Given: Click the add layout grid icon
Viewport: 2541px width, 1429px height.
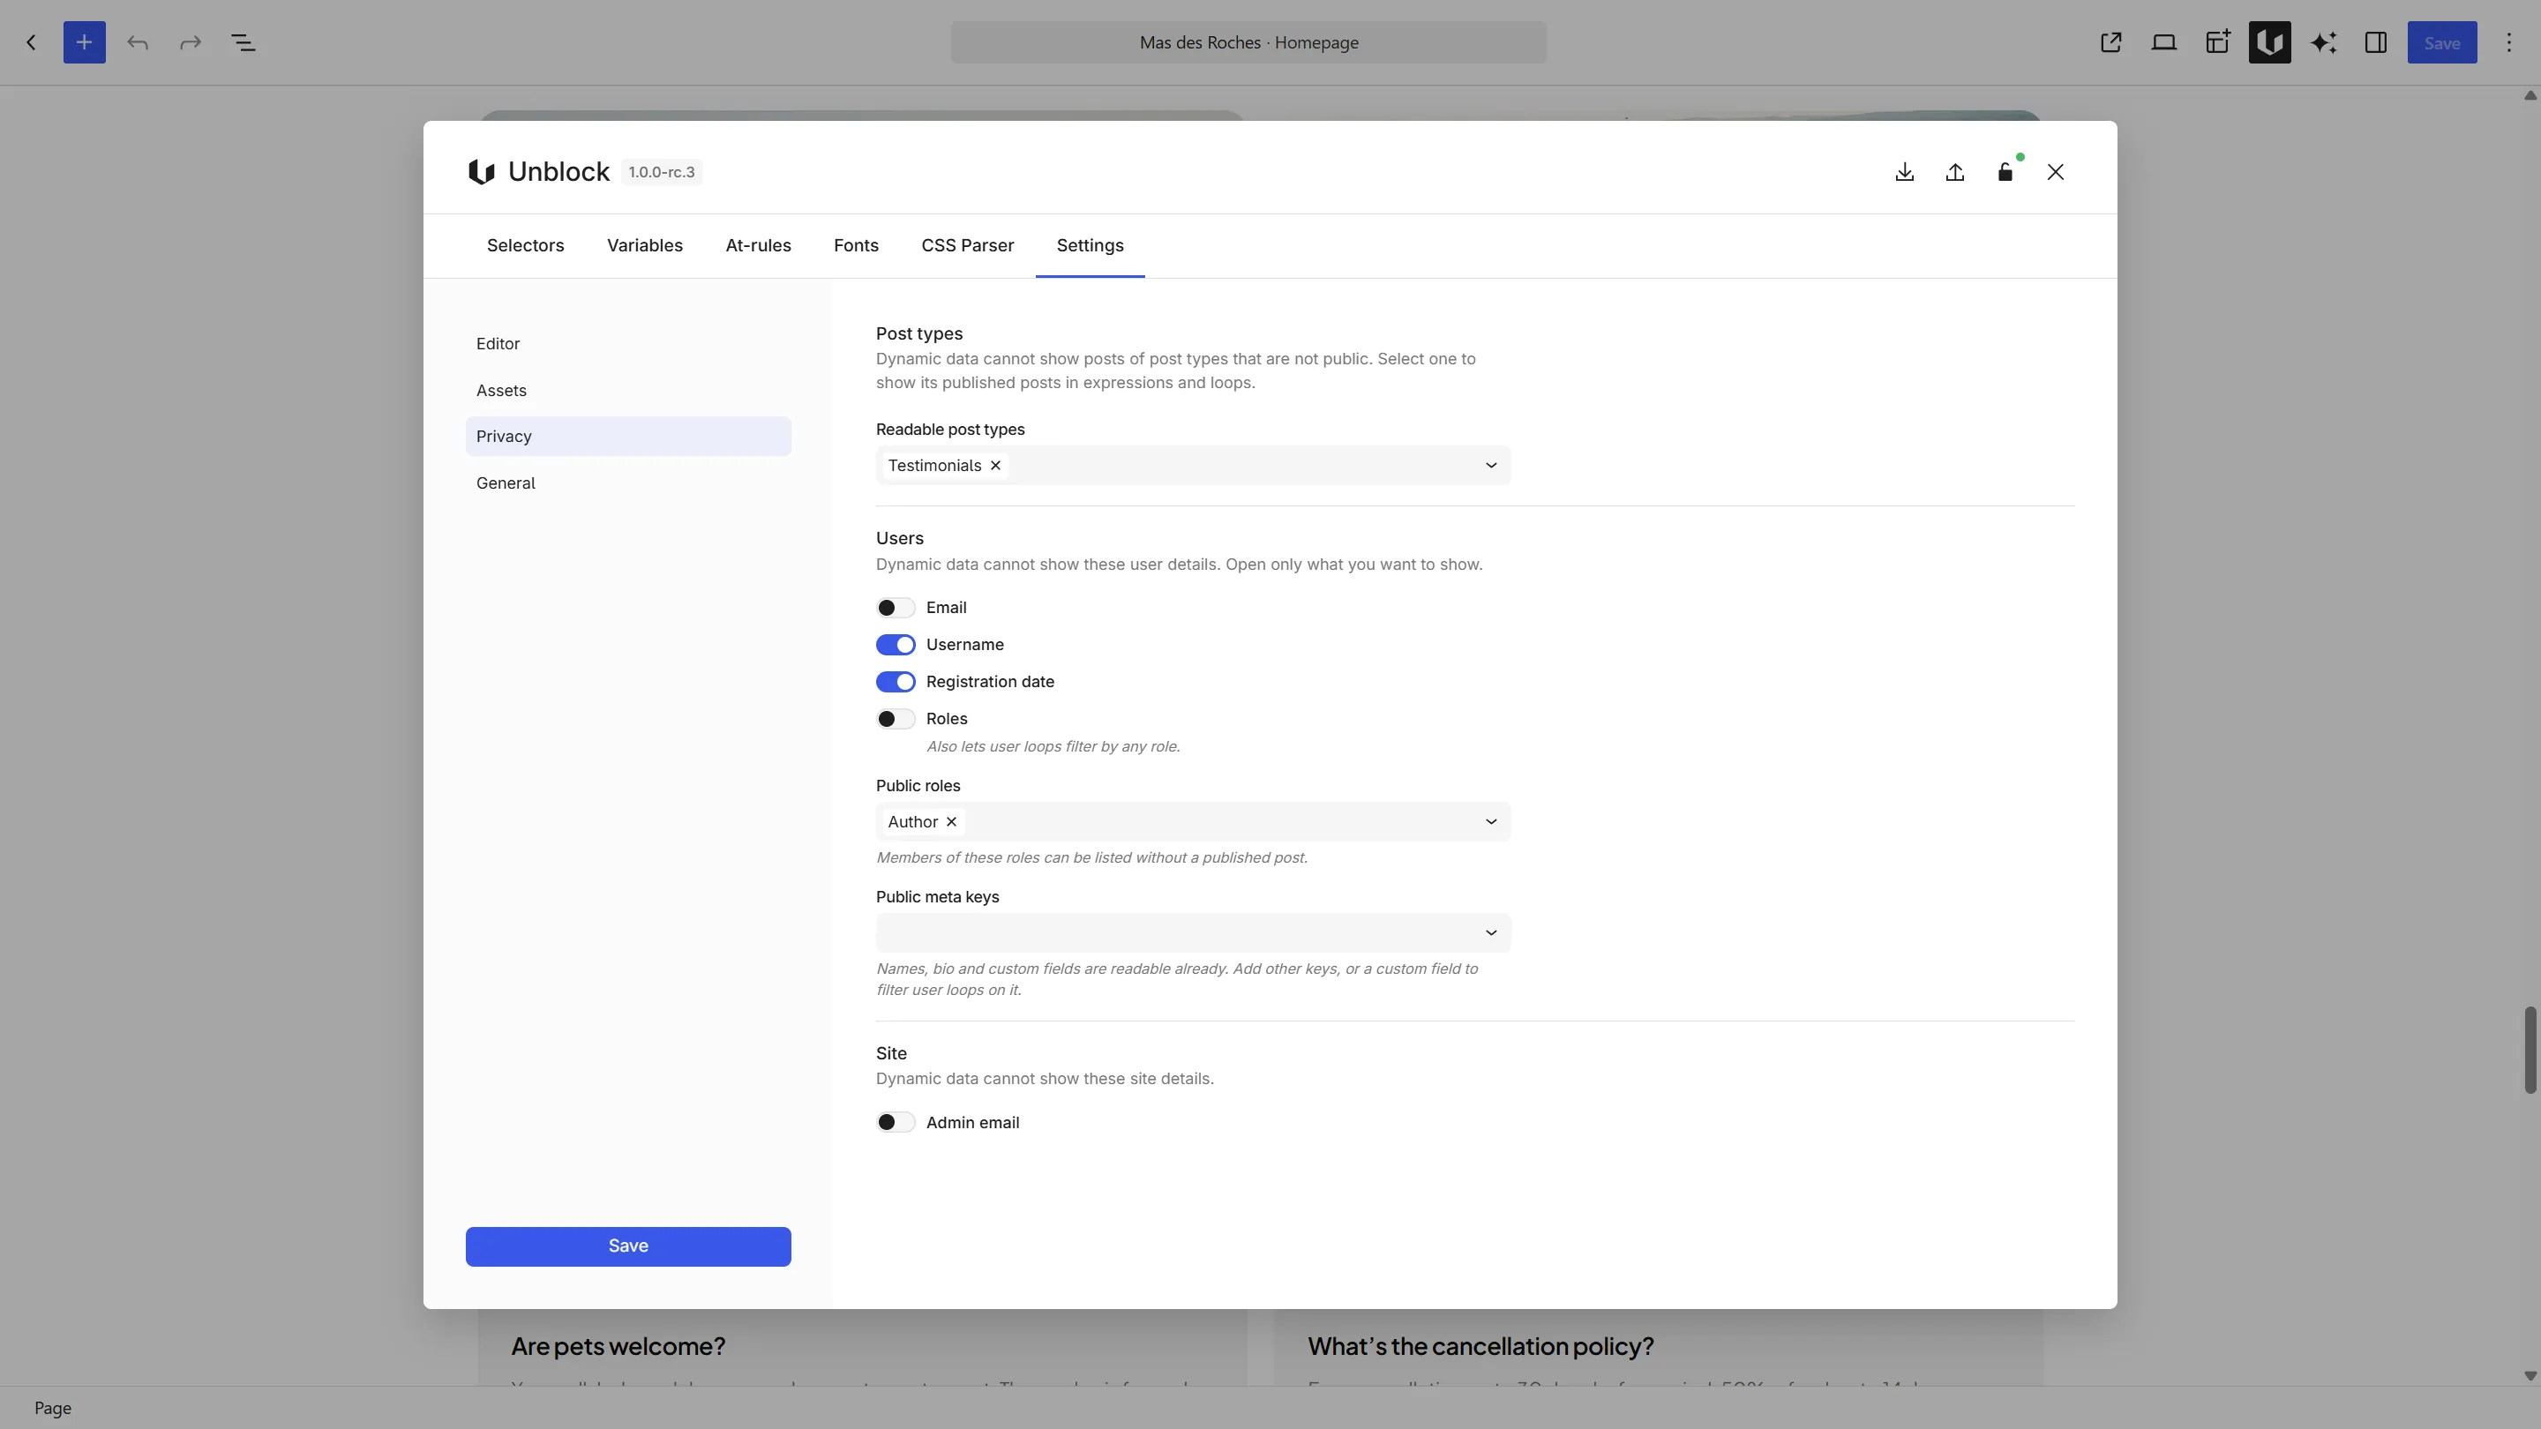Looking at the screenshot, I should coord(2217,42).
